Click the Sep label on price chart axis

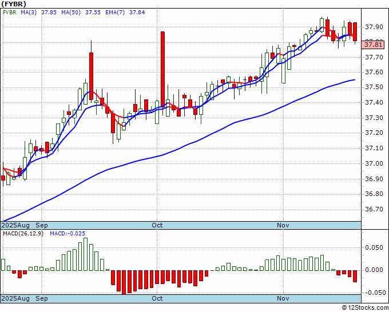(42, 225)
